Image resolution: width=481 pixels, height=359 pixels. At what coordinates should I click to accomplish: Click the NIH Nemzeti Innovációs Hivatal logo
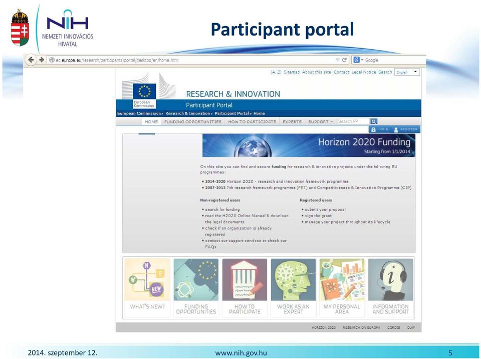point(68,29)
